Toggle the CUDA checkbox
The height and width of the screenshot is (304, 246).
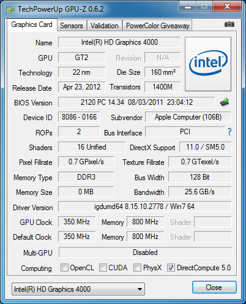[x=103, y=267]
